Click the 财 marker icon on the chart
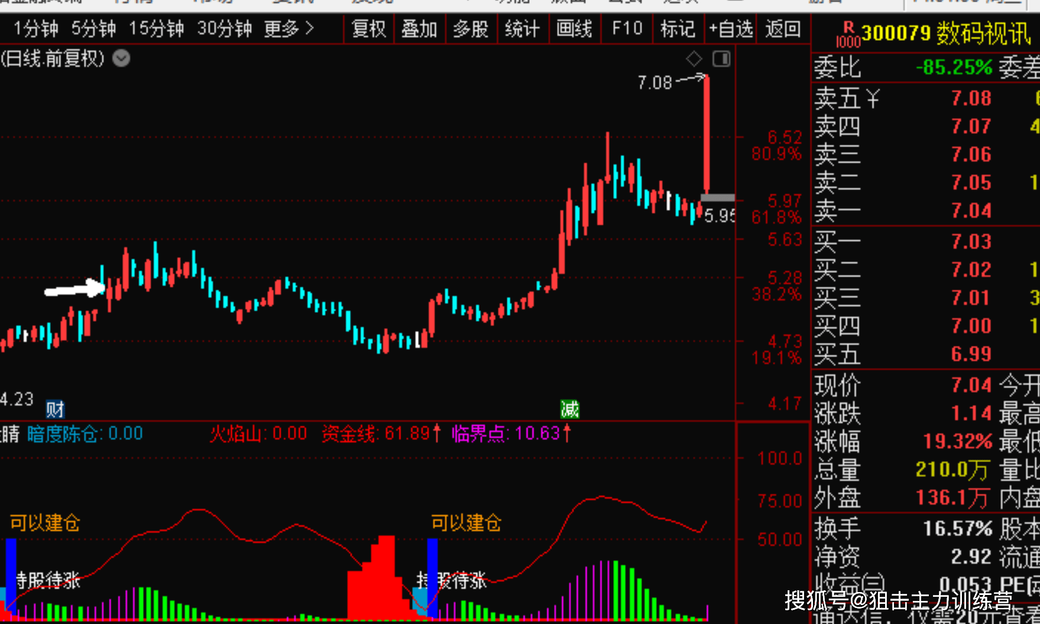 (56, 409)
